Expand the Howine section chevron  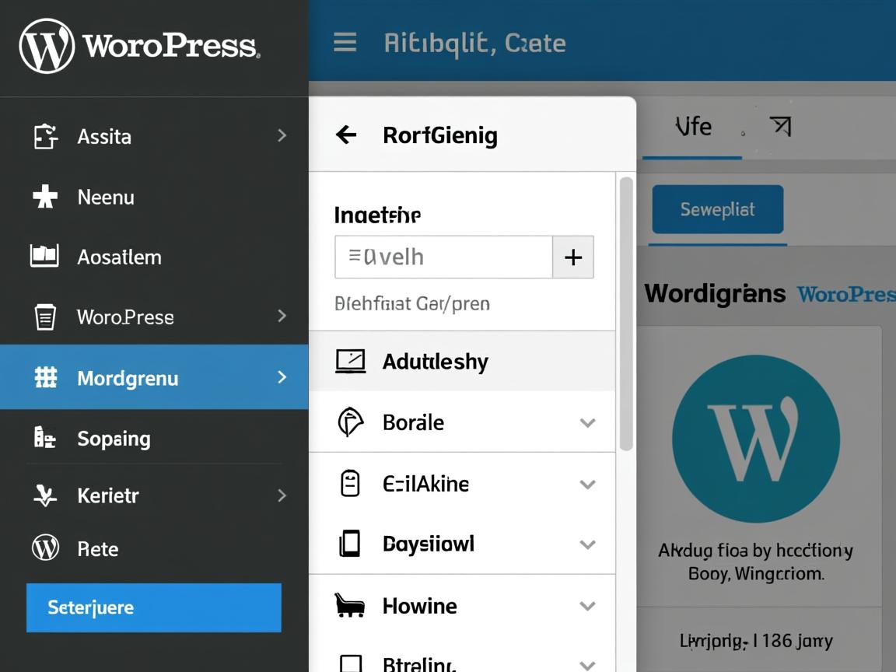587,606
